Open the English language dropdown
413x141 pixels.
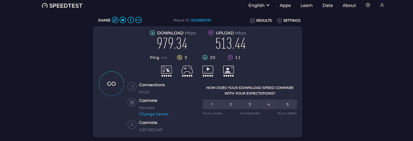point(259,5)
